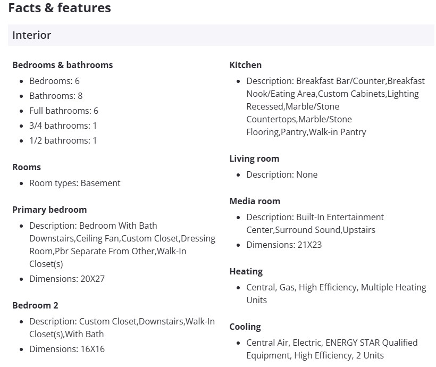This screenshot has width=436, height=367.
Task: Select Room types: Basement text
Action: (x=75, y=183)
